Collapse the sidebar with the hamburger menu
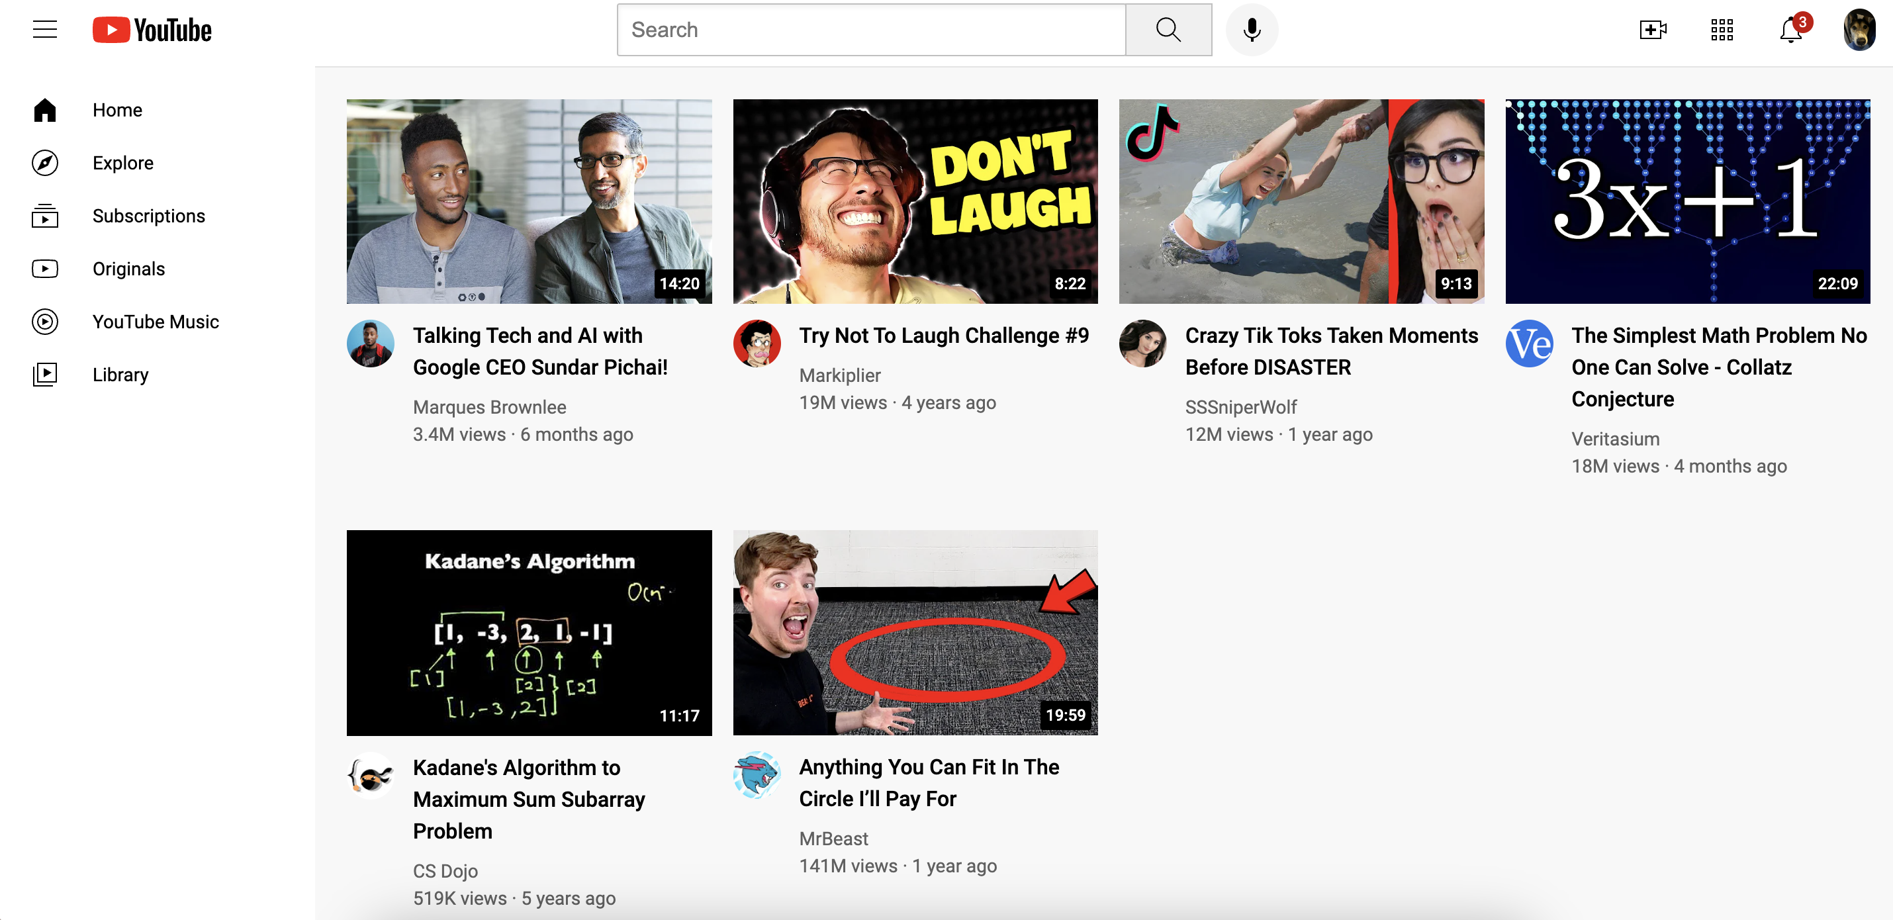This screenshot has width=1893, height=920. pos(44,28)
